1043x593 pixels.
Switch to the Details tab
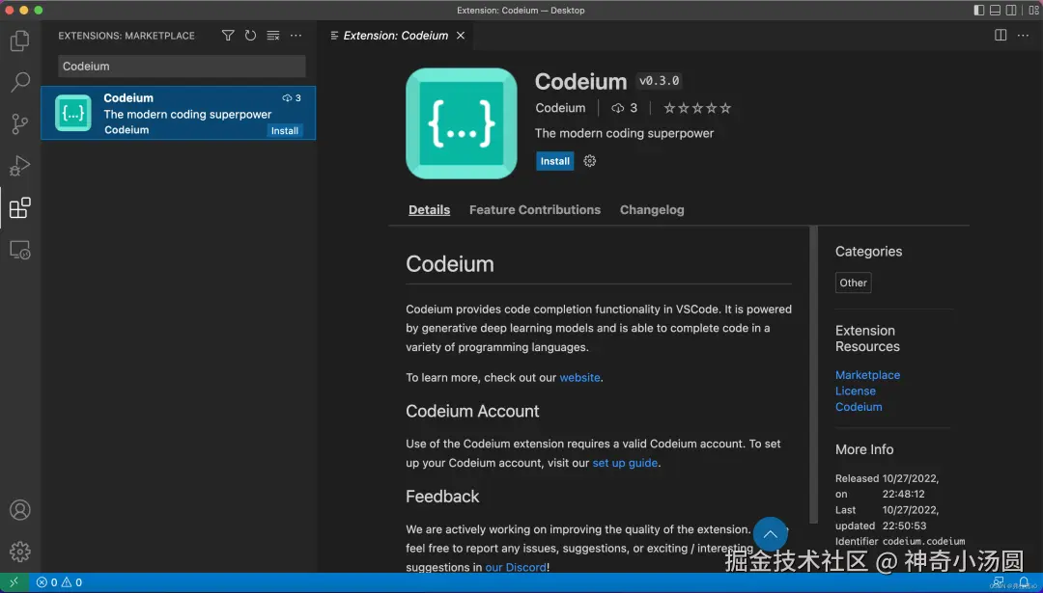click(x=429, y=210)
